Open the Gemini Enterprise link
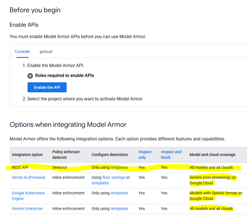This screenshot has width=247, height=218. coord(27,209)
